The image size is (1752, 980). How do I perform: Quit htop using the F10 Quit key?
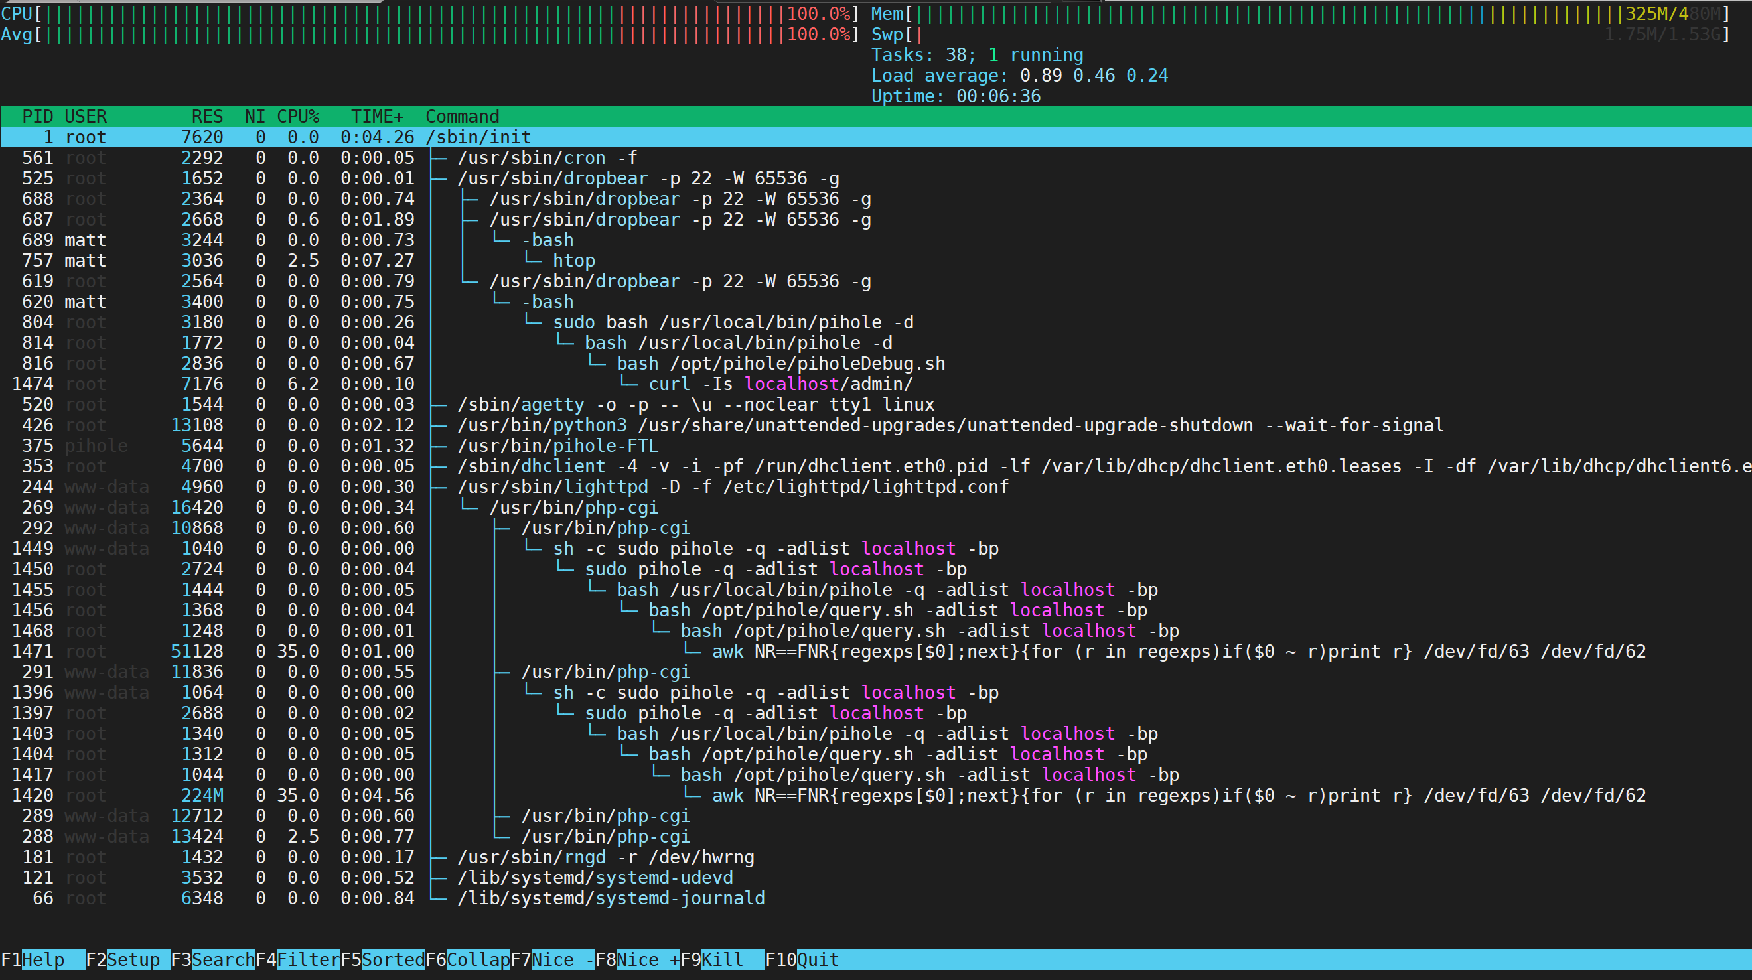click(802, 959)
